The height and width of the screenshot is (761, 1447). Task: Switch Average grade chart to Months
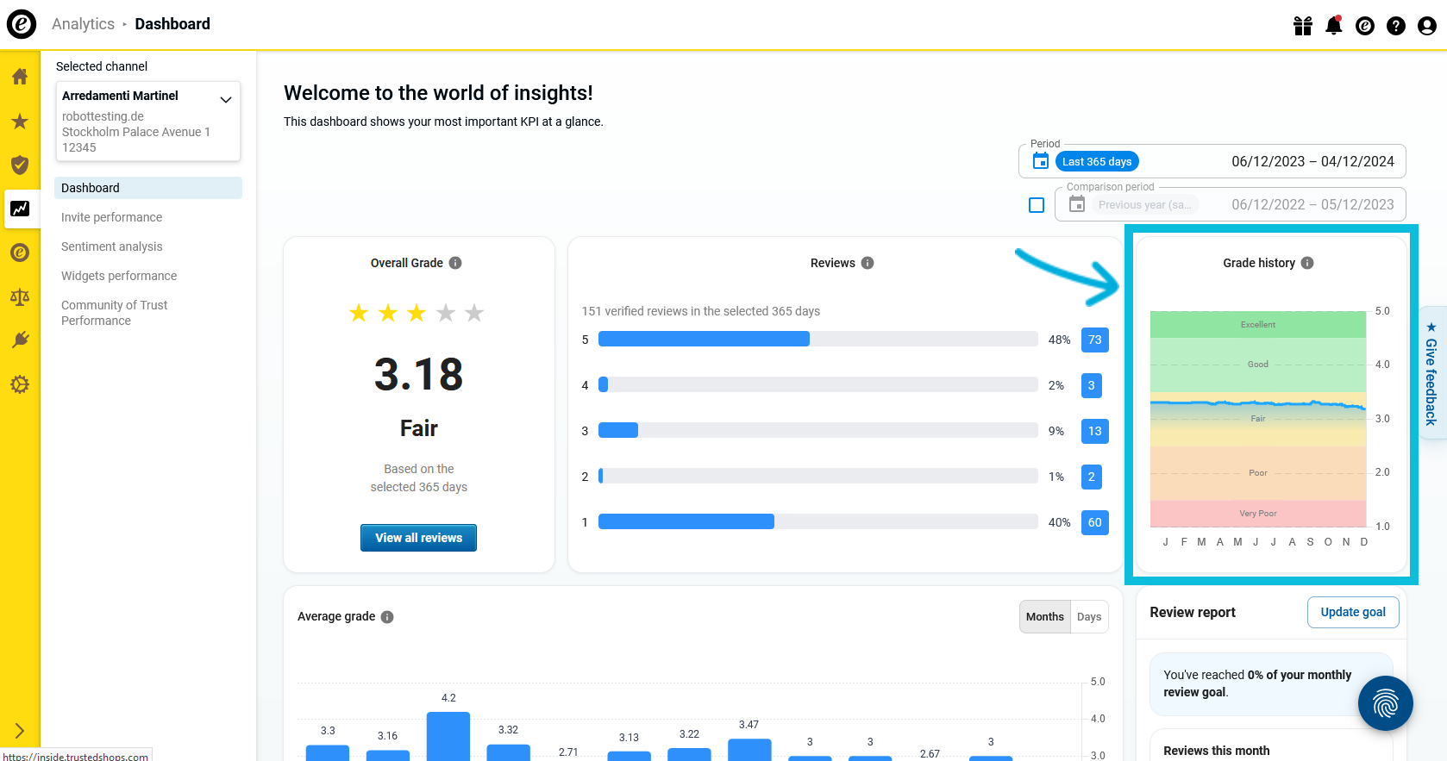pos(1045,617)
